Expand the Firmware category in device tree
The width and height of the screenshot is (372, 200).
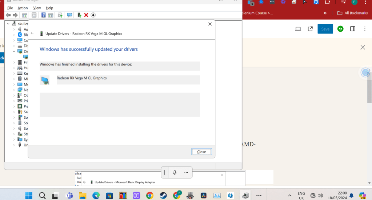(14, 62)
